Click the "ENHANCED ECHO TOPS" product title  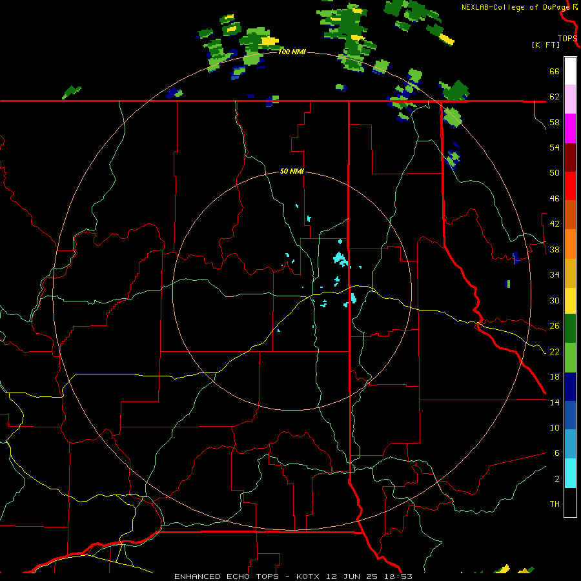point(227,576)
